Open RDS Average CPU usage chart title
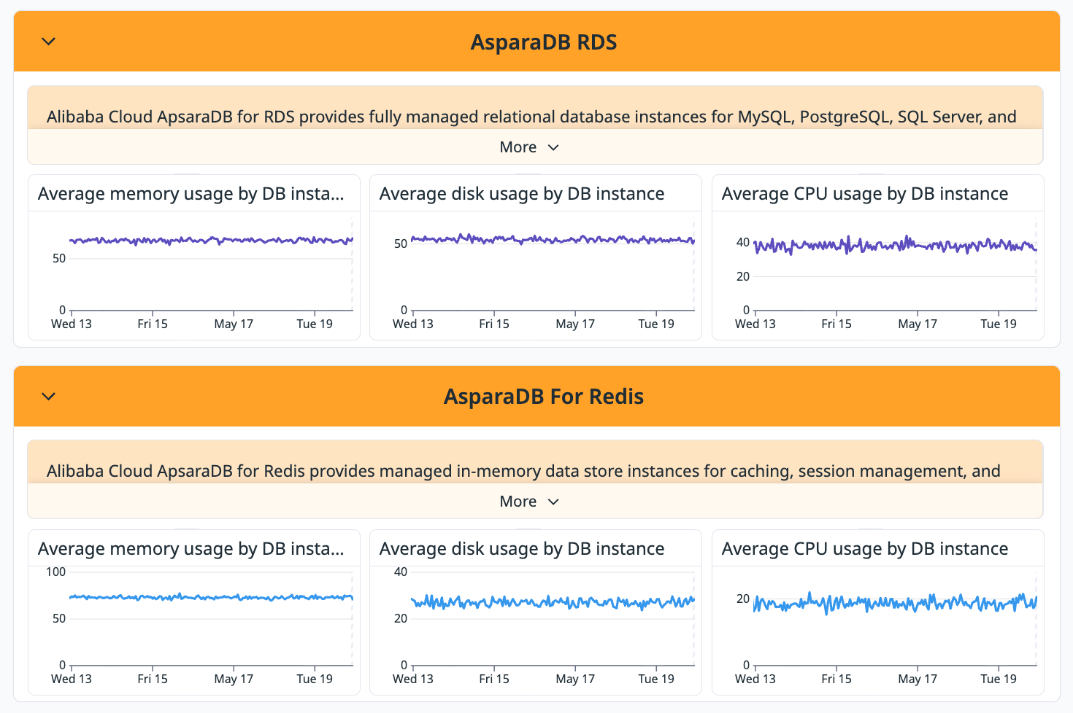 coord(865,194)
